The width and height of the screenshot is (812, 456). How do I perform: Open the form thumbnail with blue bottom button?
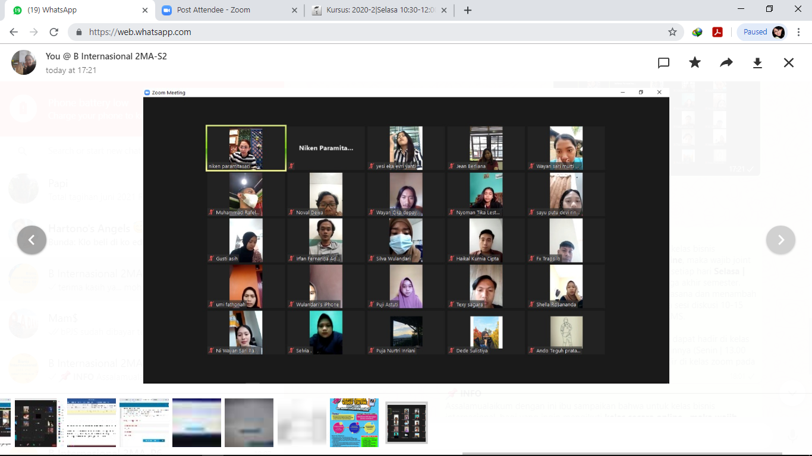144,423
